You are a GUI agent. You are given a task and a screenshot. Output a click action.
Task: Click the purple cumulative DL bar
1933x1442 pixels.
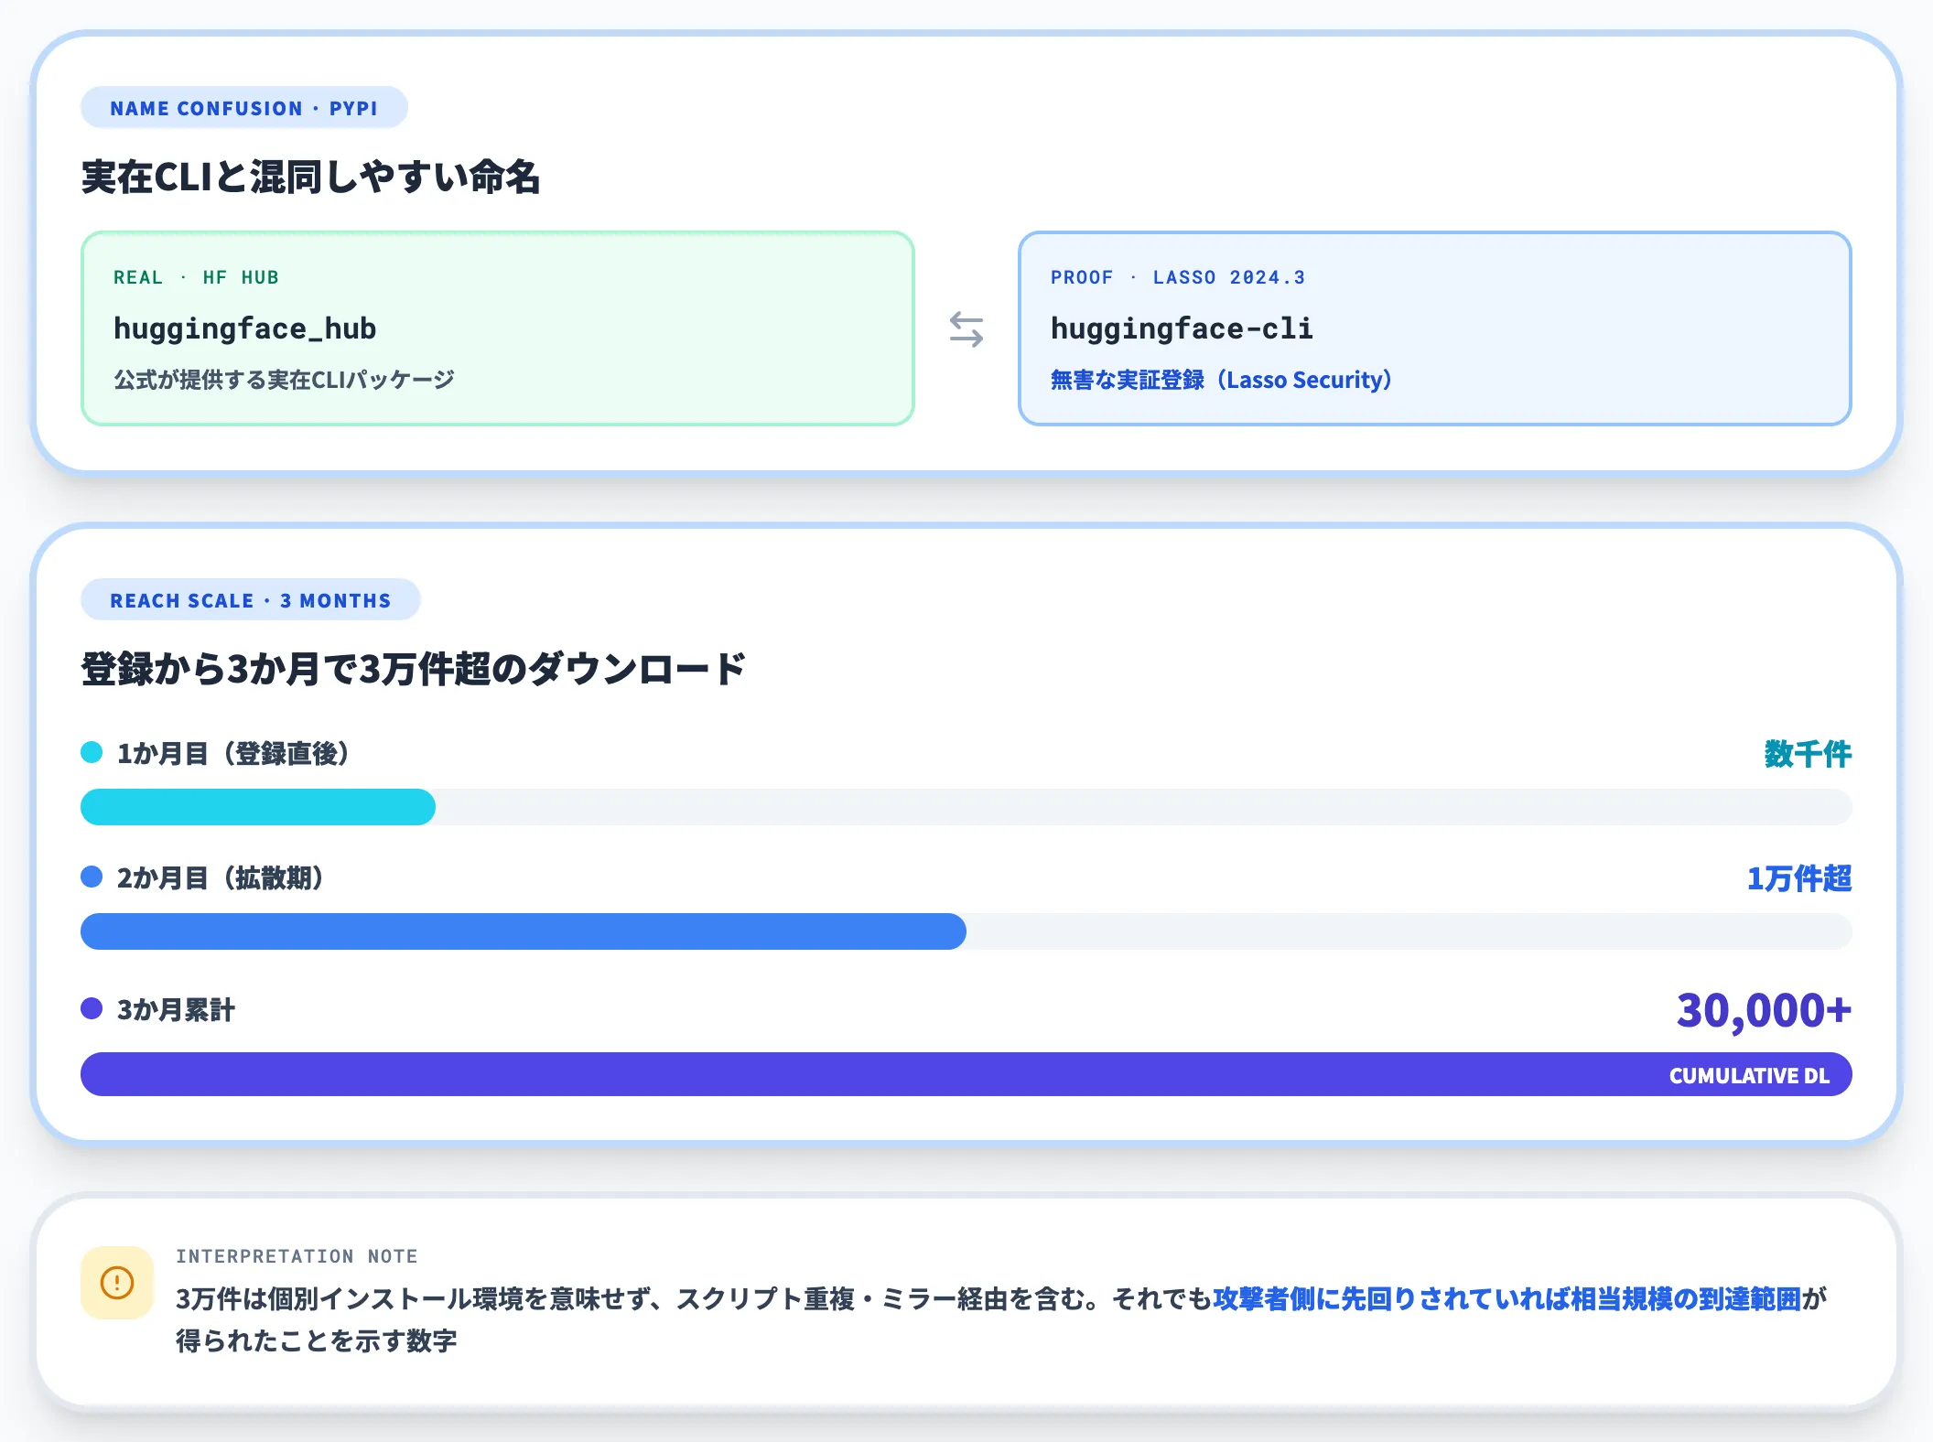pos(966,1074)
